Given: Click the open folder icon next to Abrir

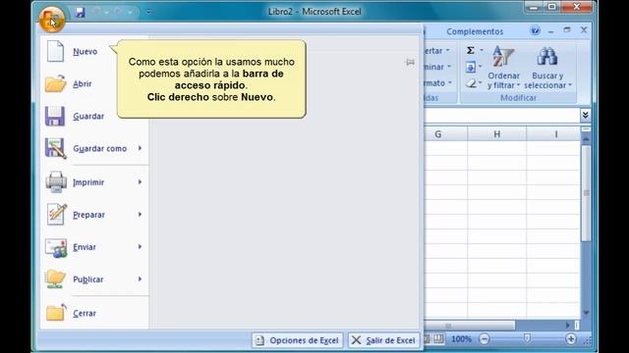Looking at the screenshot, I should click(55, 83).
